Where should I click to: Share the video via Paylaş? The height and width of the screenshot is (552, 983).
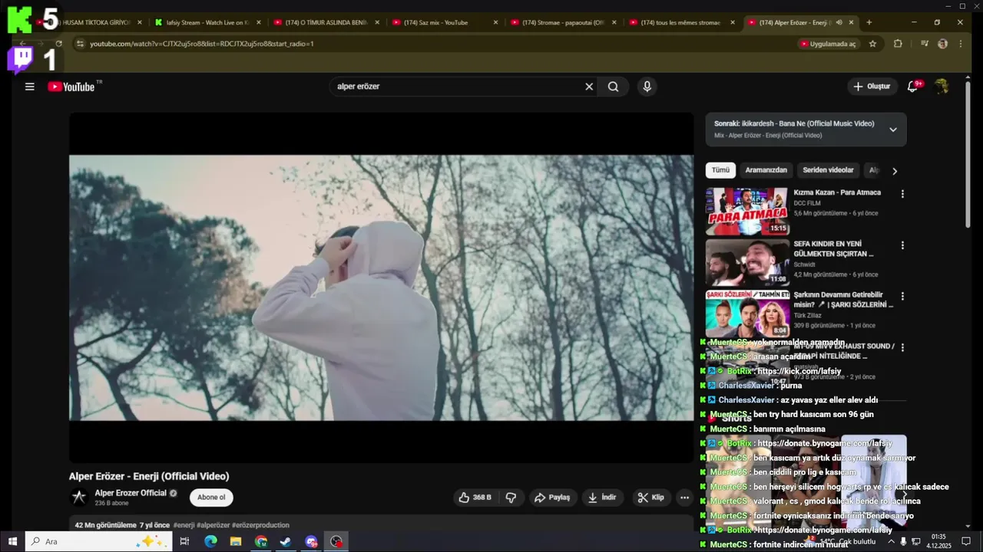[x=552, y=498]
